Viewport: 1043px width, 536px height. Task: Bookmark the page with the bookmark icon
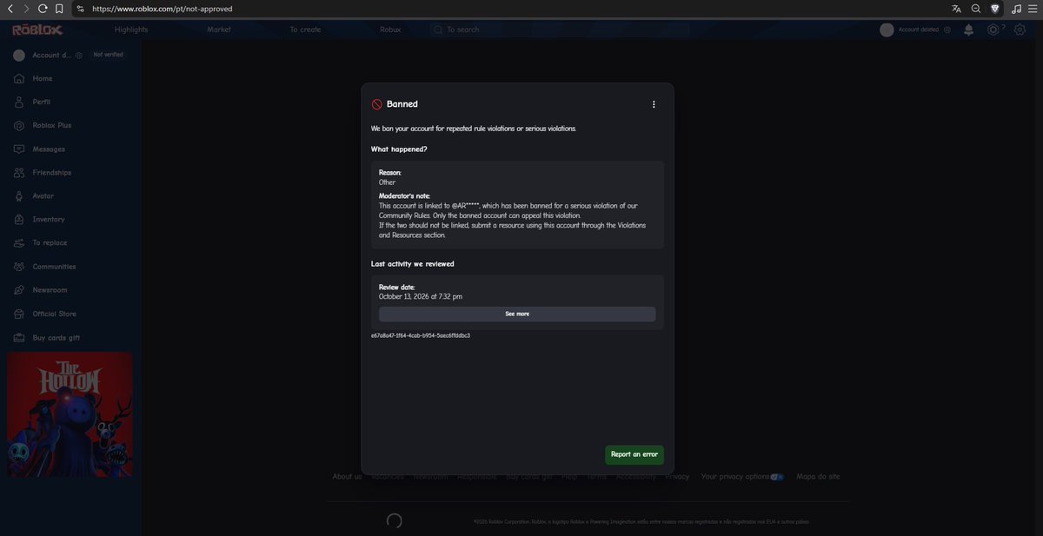59,9
